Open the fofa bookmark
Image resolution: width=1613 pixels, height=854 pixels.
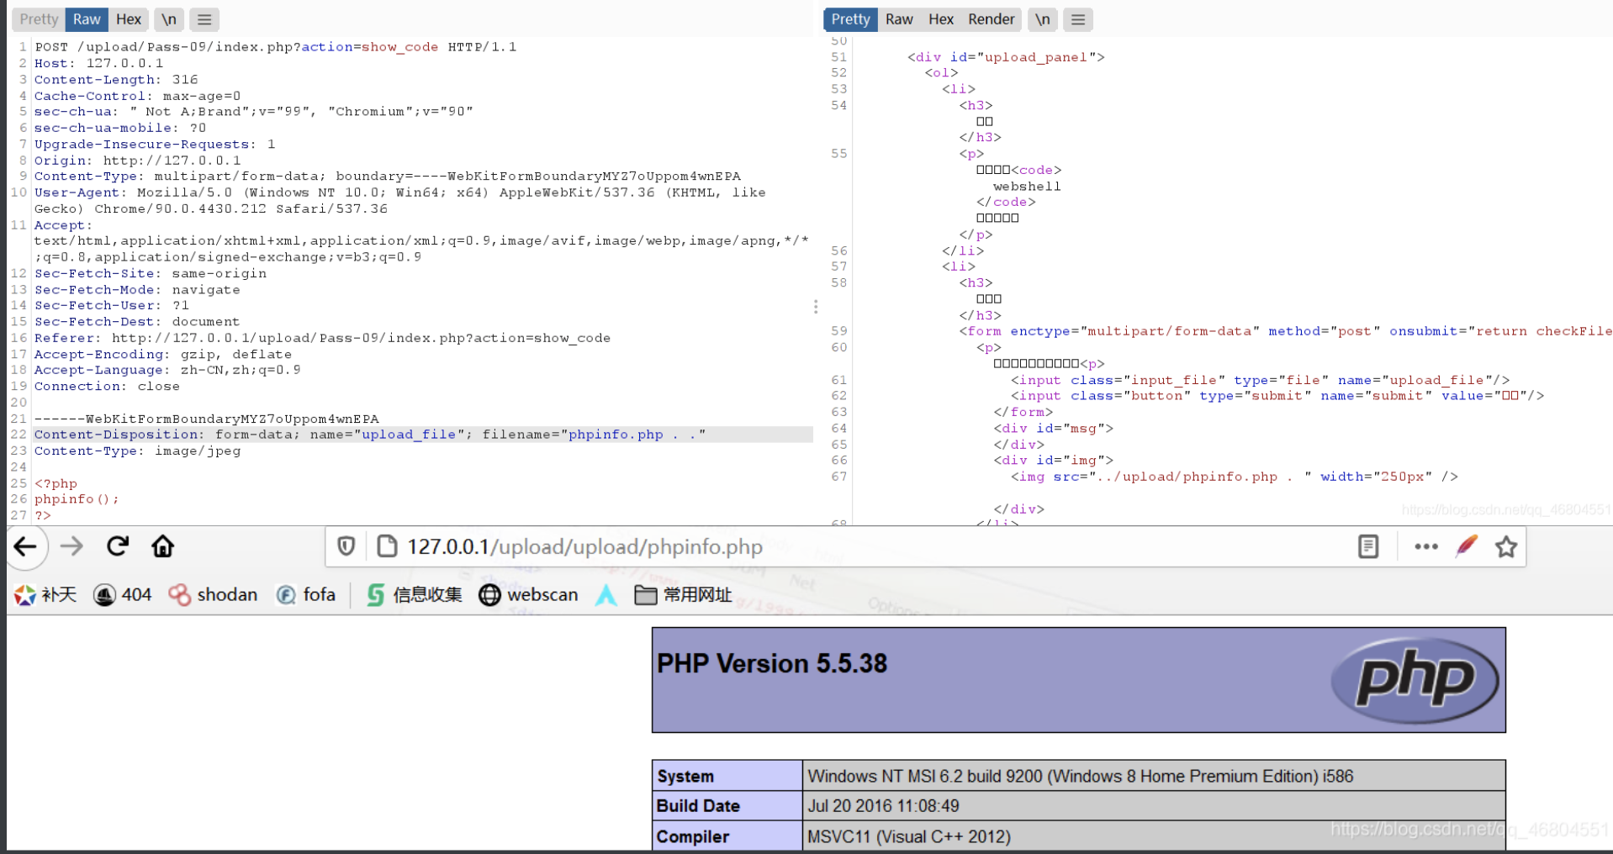point(306,595)
